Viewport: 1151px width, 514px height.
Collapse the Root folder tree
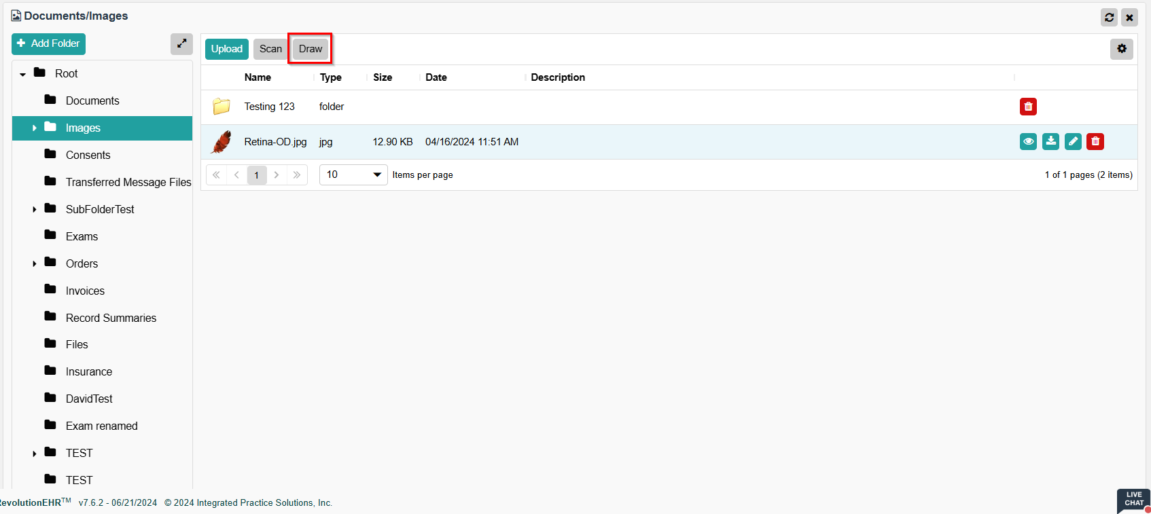click(x=23, y=74)
